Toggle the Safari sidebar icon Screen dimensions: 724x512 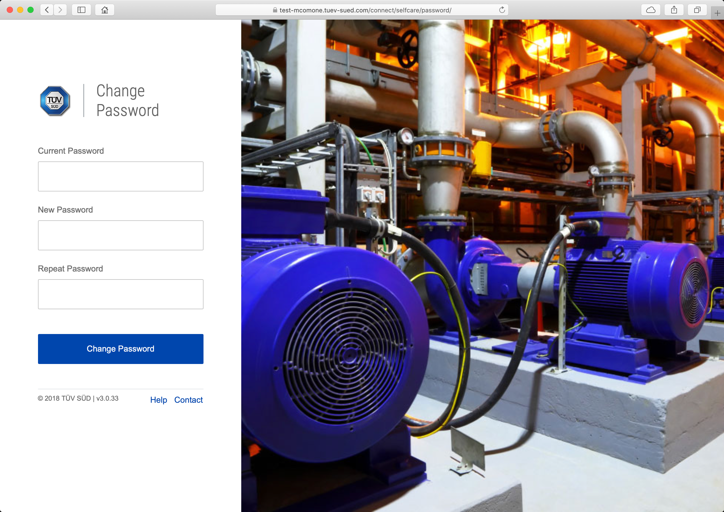(81, 10)
